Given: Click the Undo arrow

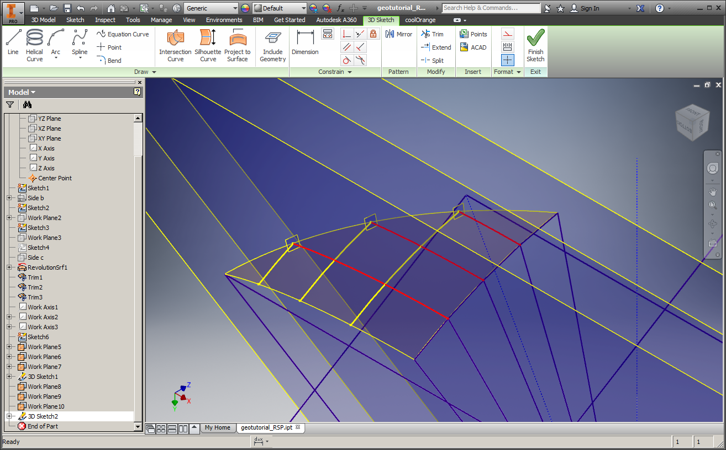Looking at the screenshot, I should (x=81, y=8).
